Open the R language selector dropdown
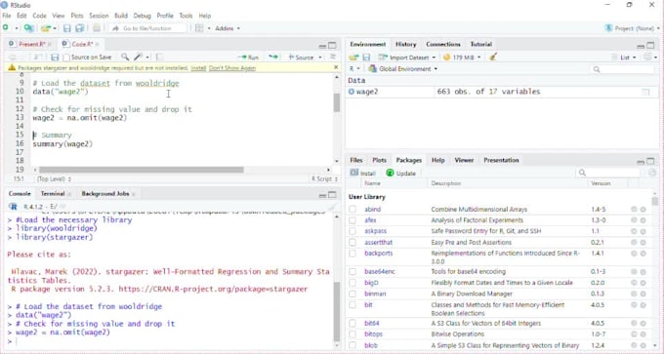This screenshot has width=664, height=354. point(354,68)
